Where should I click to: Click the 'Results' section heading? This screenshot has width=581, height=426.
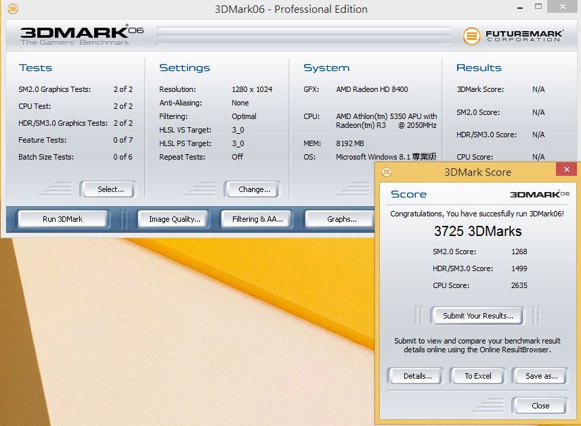tap(479, 68)
